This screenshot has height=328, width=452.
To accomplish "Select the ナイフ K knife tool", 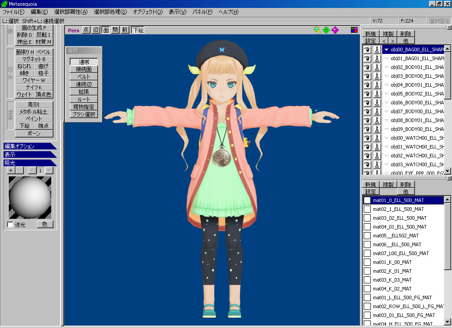I will pyautogui.click(x=34, y=87).
